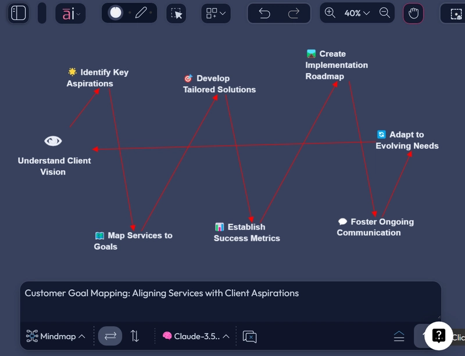
Task: Zoom in with the magnifier plus
Action: click(330, 13)
